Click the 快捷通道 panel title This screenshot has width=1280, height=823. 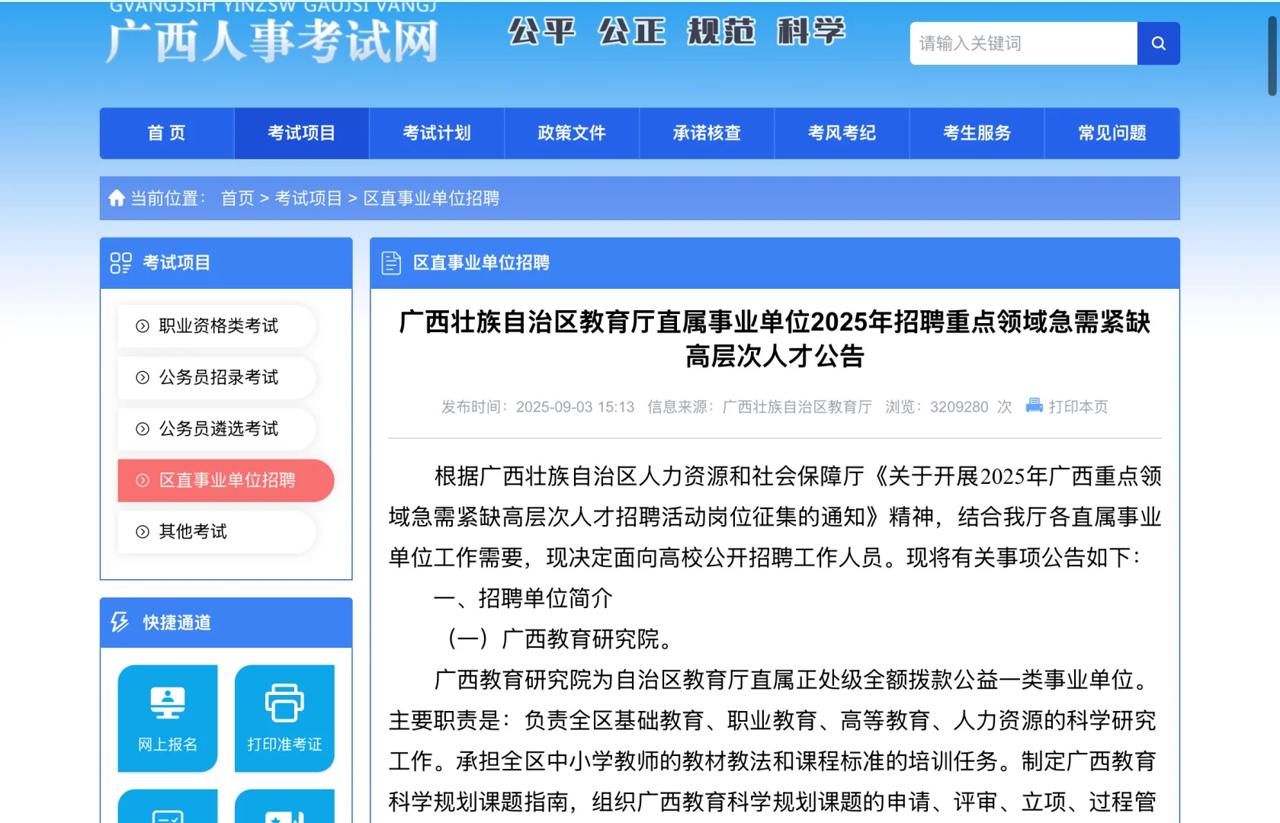point(177,623)
